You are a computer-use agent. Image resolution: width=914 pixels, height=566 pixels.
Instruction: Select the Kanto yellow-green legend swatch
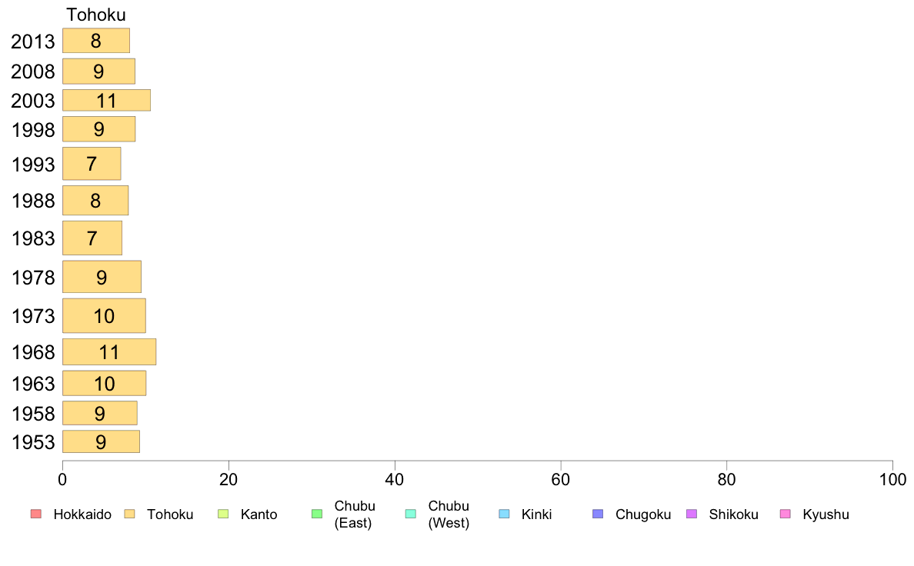click(223, 514)
